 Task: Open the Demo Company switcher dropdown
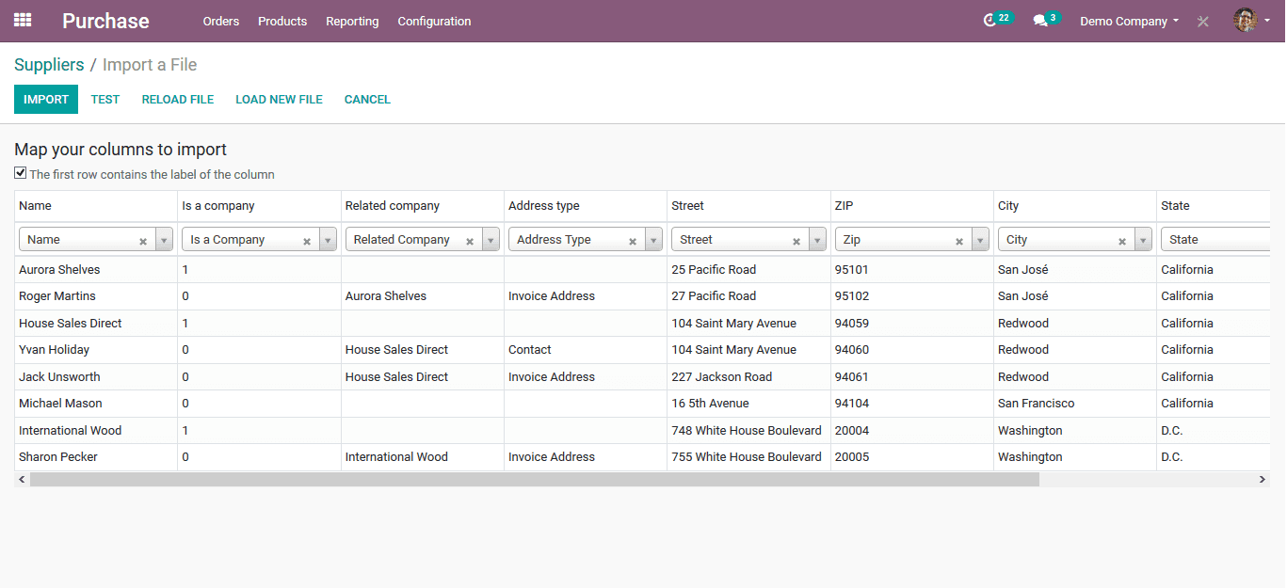click(1129, 21)
